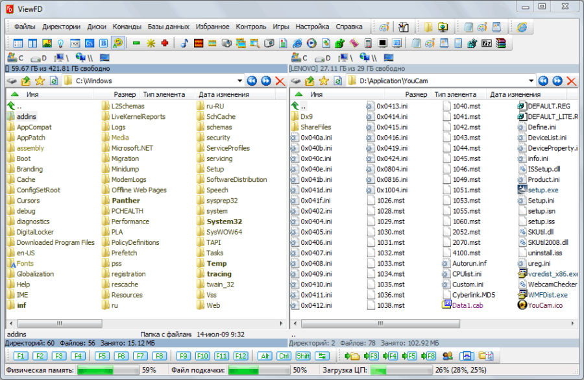Toggle the Ctrl modifier button
The width and height of the screenshot is (584, 380).
point(284,356)
